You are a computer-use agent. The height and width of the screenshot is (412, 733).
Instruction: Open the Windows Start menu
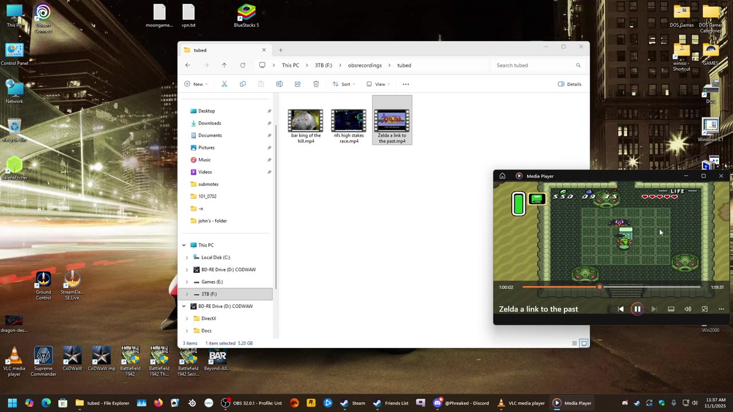point(12,403)
